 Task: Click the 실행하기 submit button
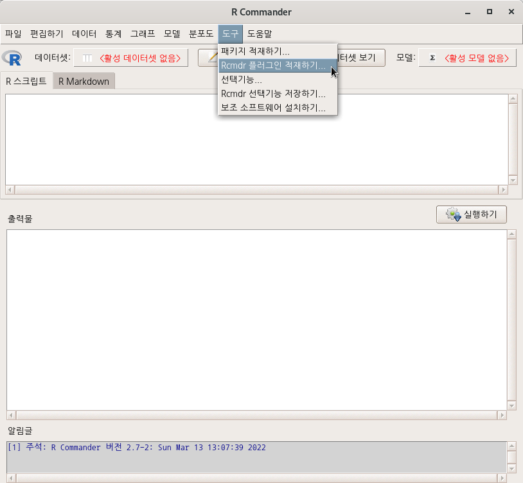tap(472, 215)
